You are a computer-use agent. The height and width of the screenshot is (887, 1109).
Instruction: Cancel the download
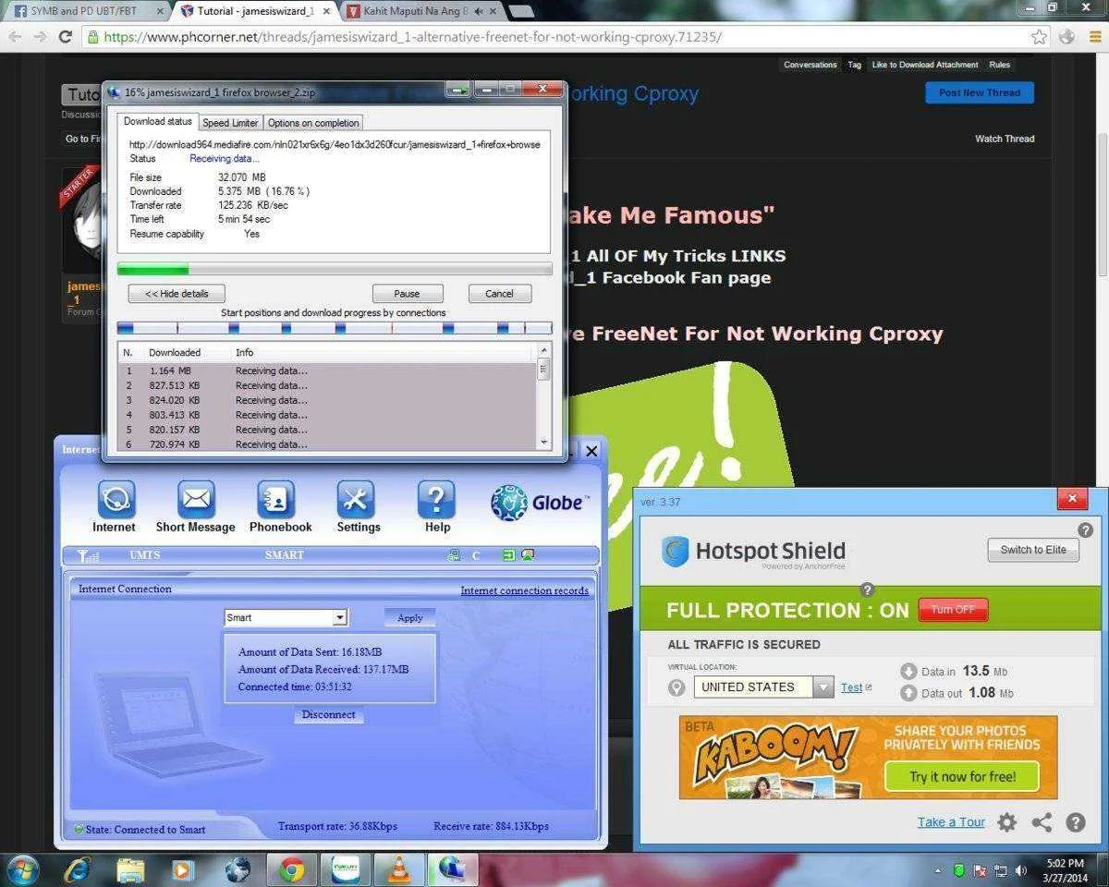pos(499,293)
